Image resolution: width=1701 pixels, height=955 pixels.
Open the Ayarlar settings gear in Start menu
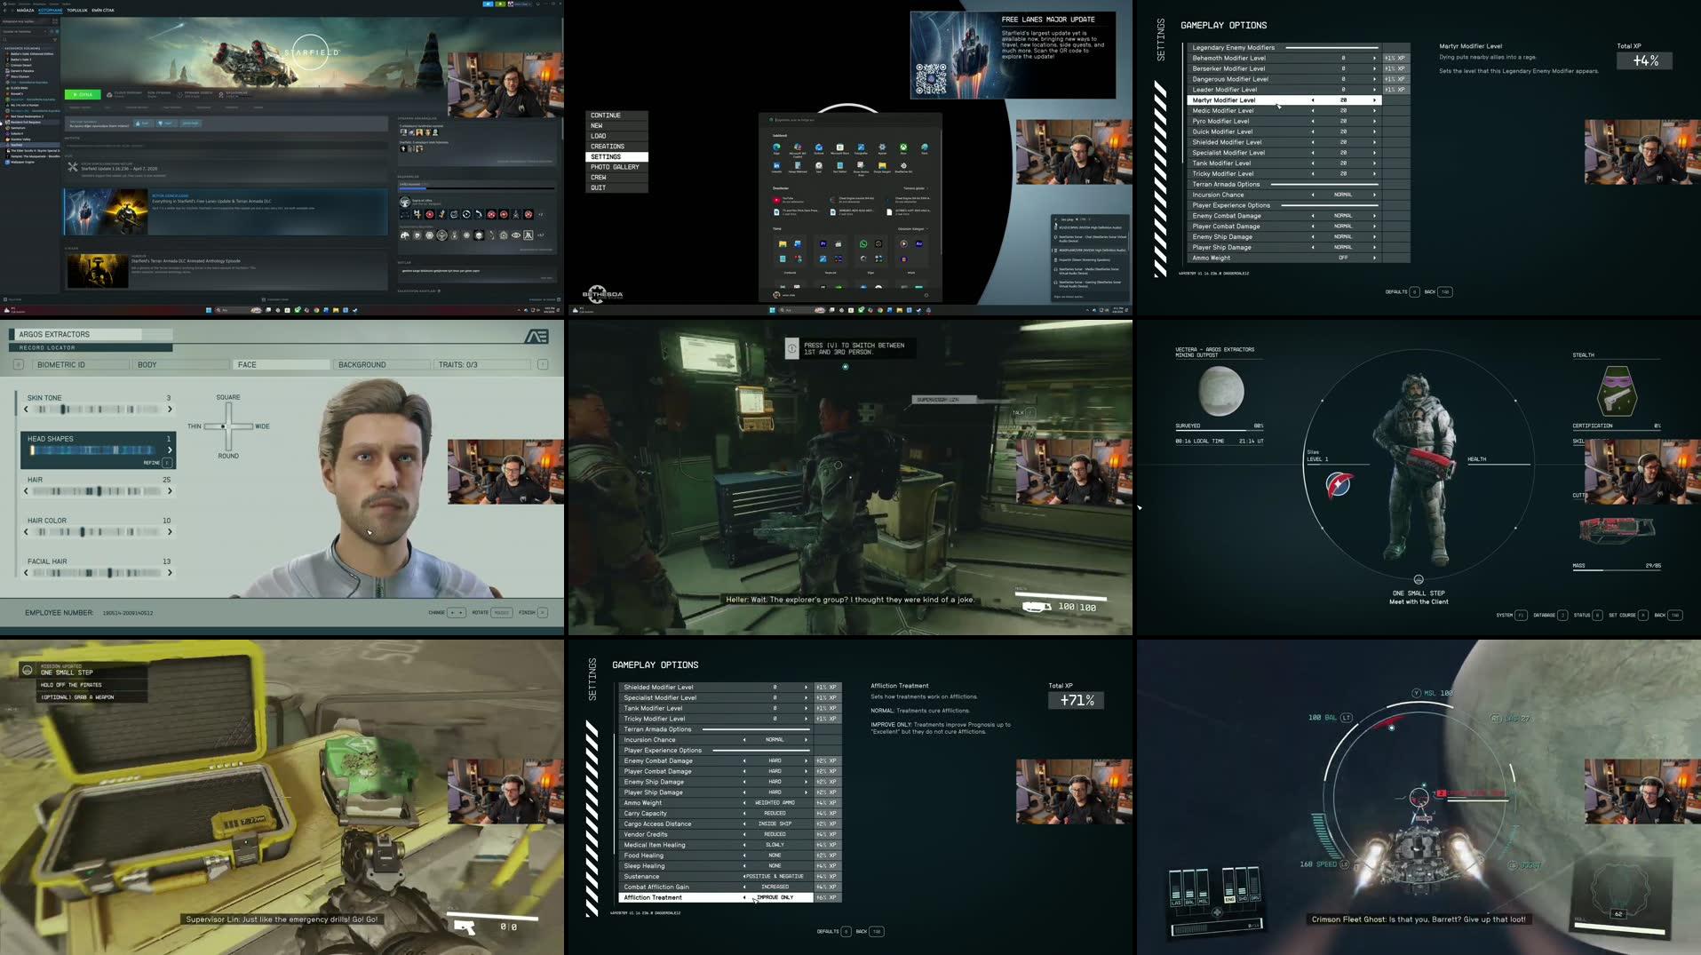tap(882, 147)
